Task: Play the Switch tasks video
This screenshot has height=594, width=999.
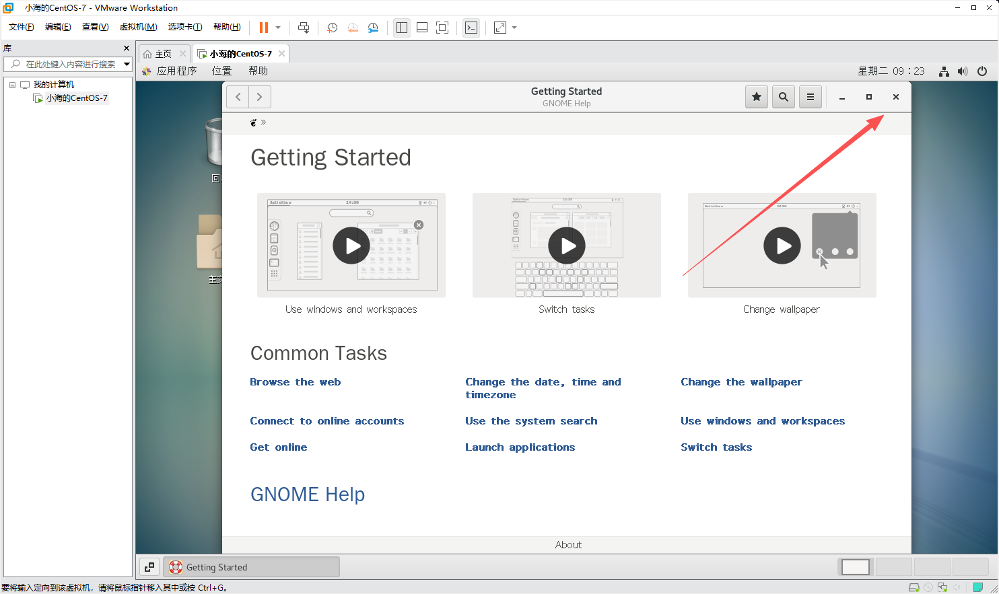Action: coord(567,246)
